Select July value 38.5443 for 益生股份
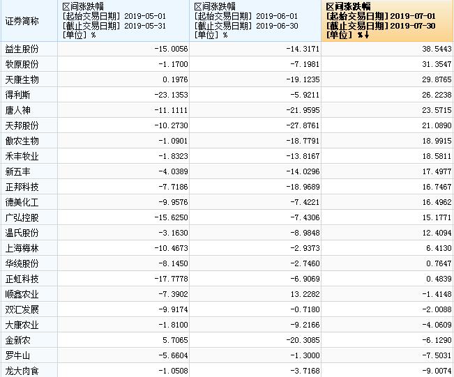The width and height of the screenshot is (454, 377). pyautogui.click(x=437, y=49)
